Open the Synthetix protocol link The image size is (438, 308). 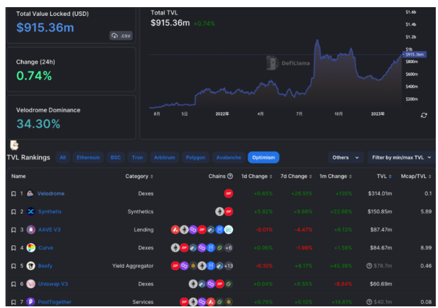click(50, 212)
